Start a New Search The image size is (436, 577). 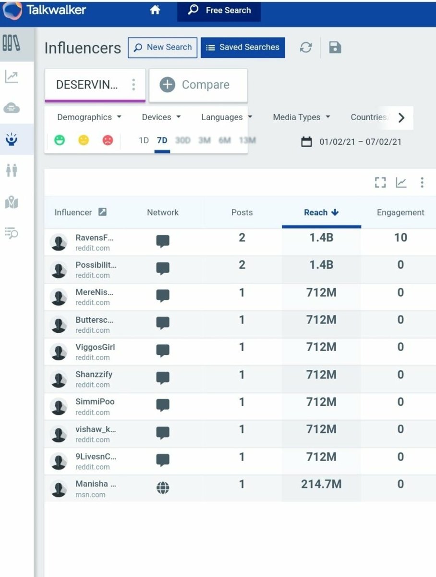click(162, 48)
